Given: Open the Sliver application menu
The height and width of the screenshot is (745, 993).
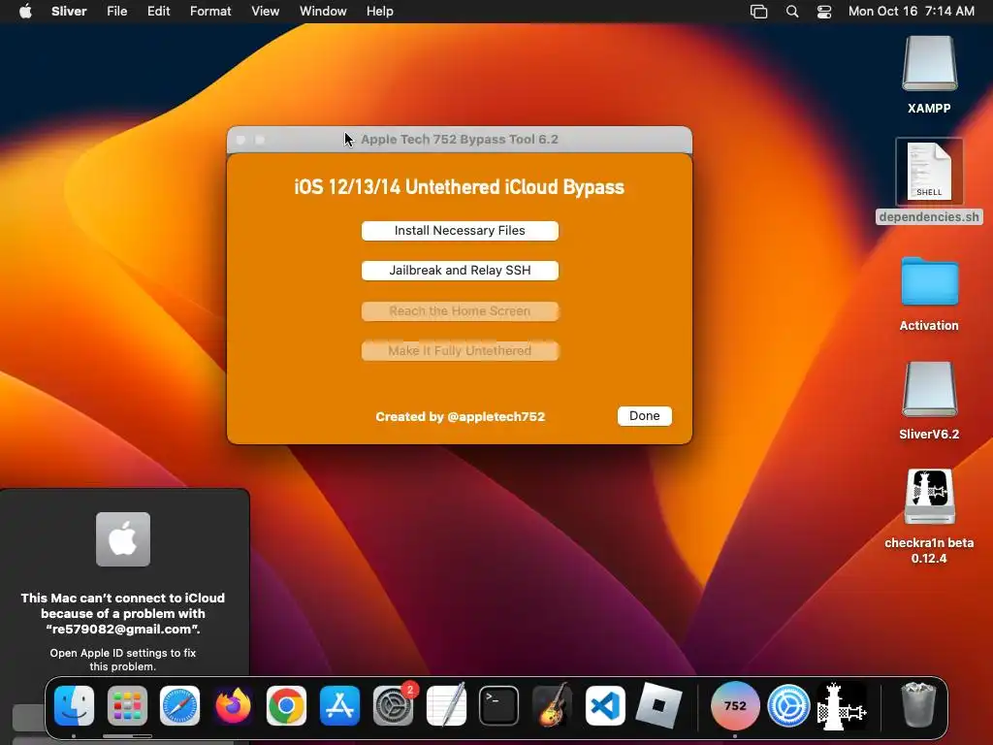Looking at the screenshot, I should (x=69, y=12).
